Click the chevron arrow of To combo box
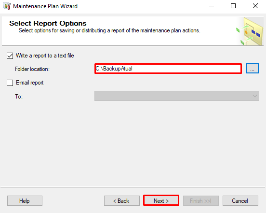Screen dimensions: 266x213 click(x=254, y=96)
